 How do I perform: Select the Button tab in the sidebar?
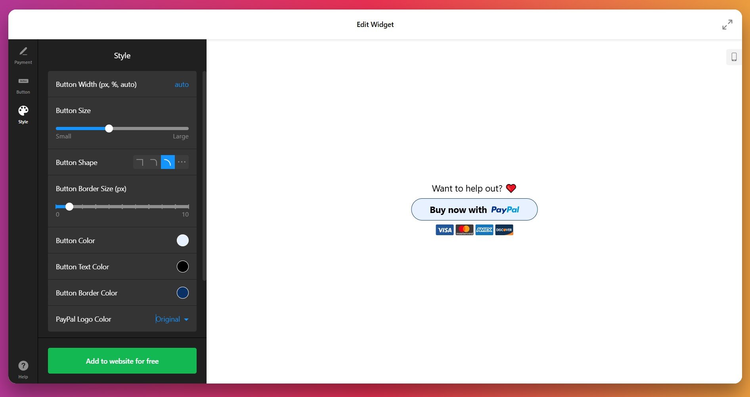coord(23,85)
